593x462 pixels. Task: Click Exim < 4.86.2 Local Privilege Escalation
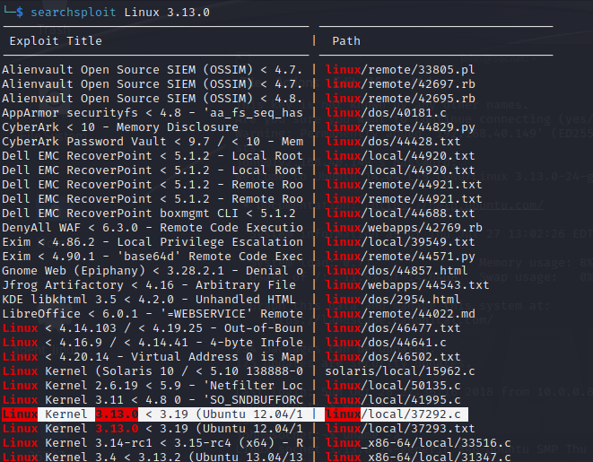[153, 242]
